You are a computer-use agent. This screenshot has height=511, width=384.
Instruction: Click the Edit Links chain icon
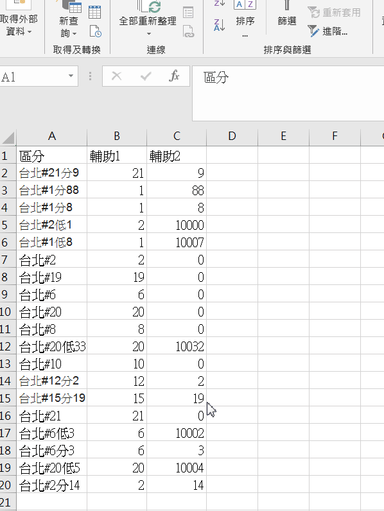pos(188,31)
